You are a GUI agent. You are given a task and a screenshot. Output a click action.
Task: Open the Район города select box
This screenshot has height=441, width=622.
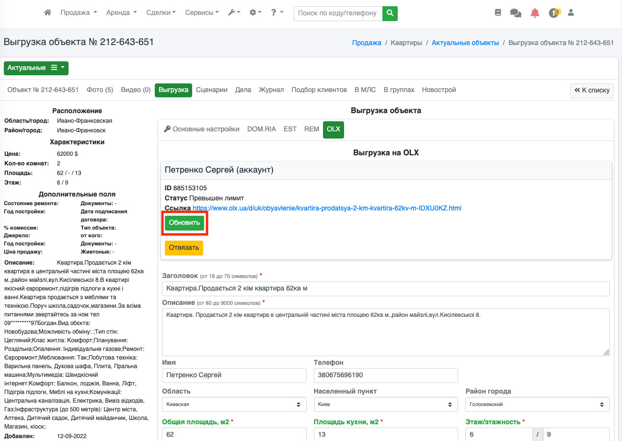(x=537, y=404)
